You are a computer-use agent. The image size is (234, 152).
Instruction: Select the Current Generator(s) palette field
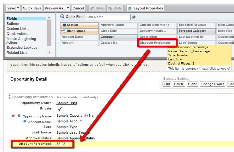point(157,25)
